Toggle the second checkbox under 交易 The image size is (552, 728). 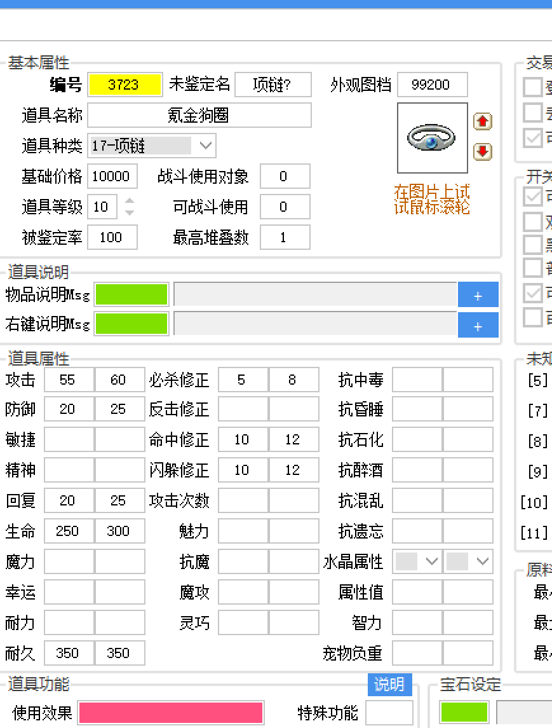click(x=532, y=111)
